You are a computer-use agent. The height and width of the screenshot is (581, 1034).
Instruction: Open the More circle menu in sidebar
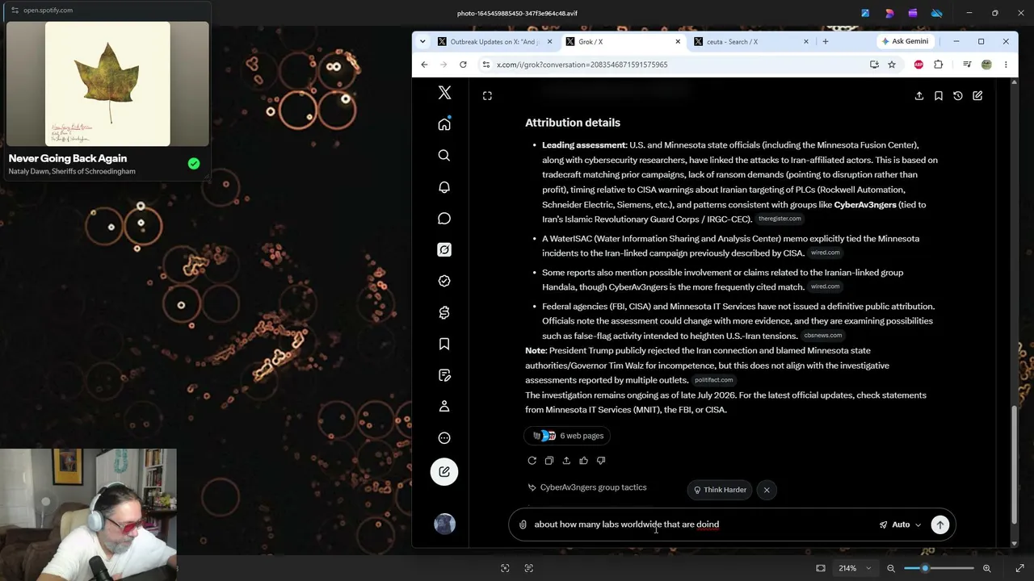point(444,438)
